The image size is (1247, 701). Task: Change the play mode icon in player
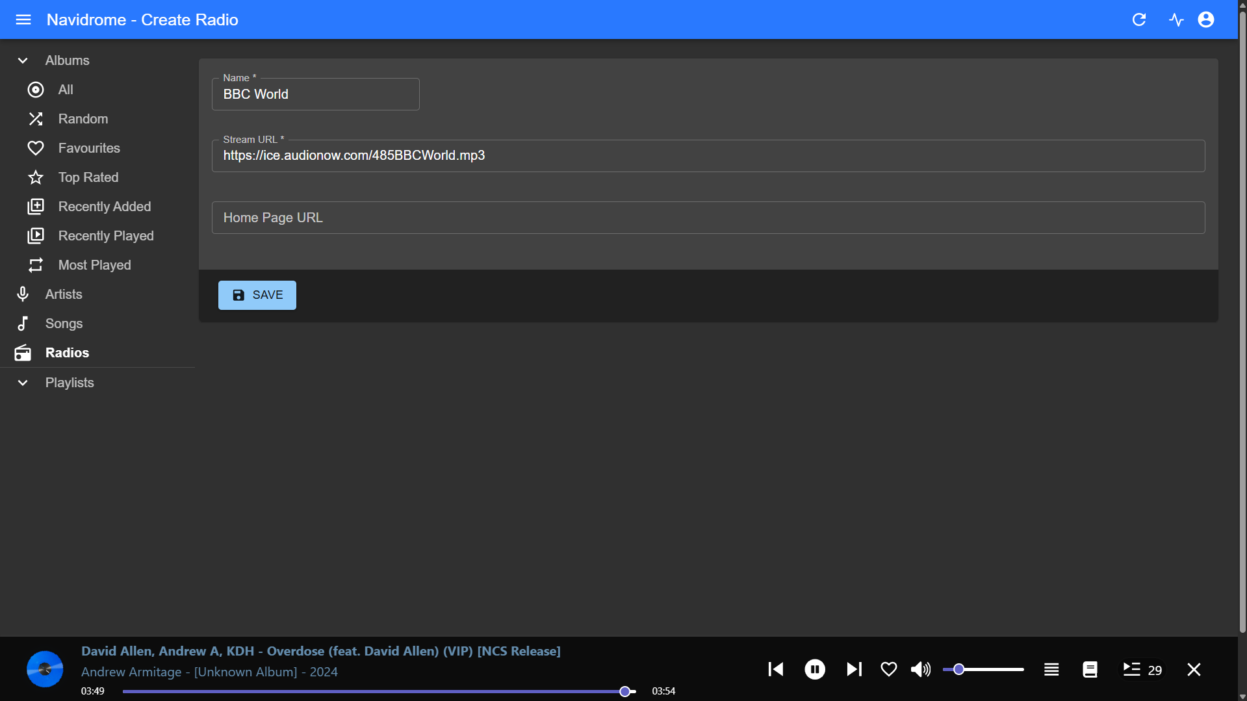pos(1051,669)
